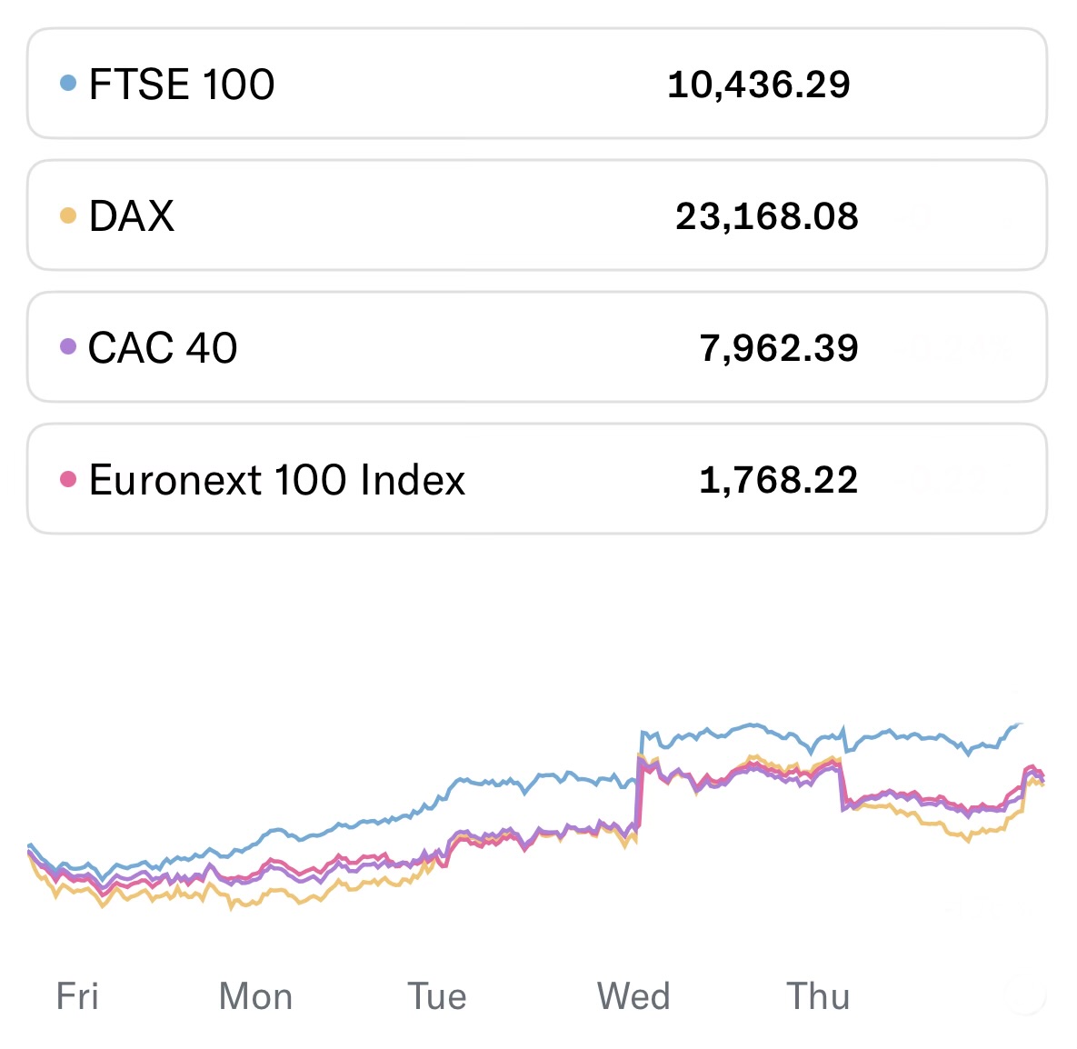
Task: Select the Mon label on chart axis
Action: (x=255, y=996)
